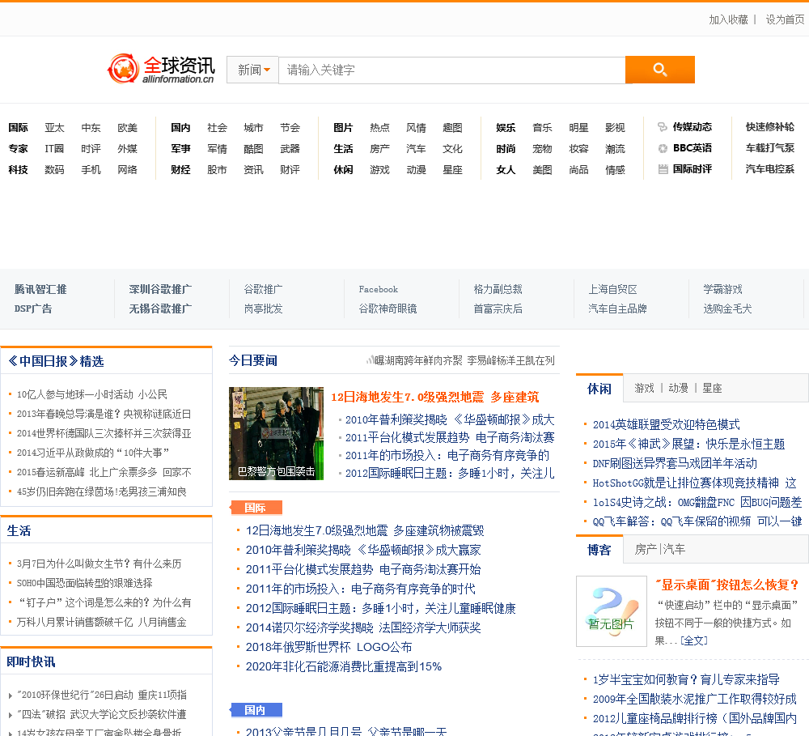Open the 今日要闻 section header

click(253, 360)
